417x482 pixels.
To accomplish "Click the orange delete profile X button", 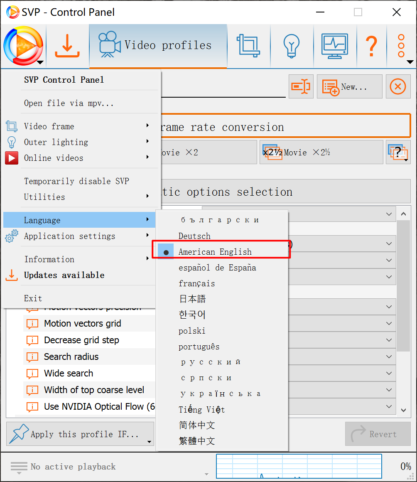I will (x=398, y=86).
